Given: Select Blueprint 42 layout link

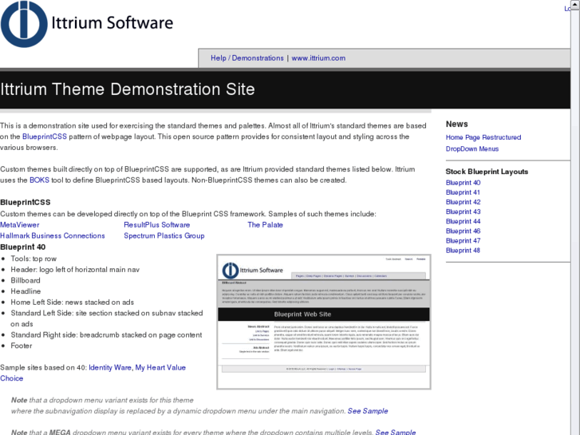Looking at the screenshot, I should click(463, 202).
